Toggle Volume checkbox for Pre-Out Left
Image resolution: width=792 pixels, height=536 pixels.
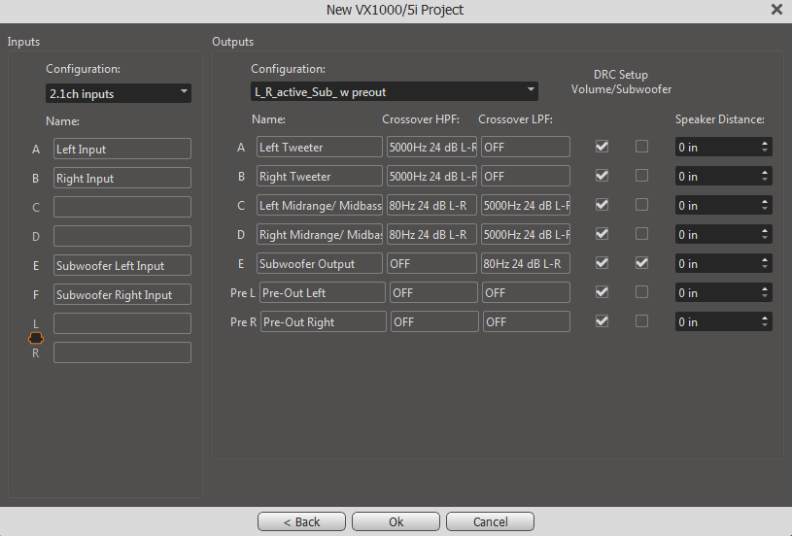pos(602,292)
